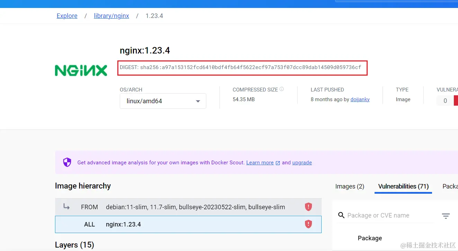
Task: Switch to the Images (2) tab
Action: [350, 186]
